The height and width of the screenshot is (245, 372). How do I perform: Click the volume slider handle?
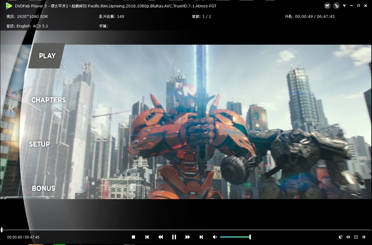click(250, 237)
